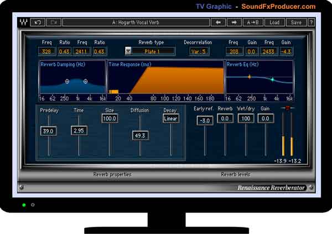Screen dimensions: 332x234
Task: Click the green power LED on the TV
Action: pyautogui.click(x=24, y=205)
